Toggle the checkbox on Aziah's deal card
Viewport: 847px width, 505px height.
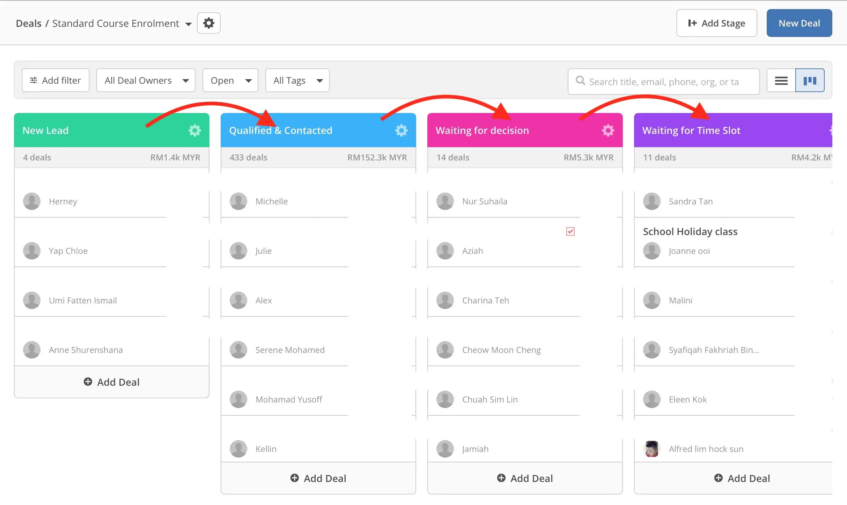[x=570, y=232]
